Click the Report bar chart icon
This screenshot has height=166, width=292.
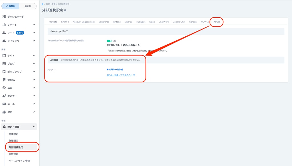pyautogui.click(x=4, y=25)
